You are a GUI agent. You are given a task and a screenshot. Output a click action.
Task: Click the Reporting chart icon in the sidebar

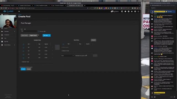point(2,42)
